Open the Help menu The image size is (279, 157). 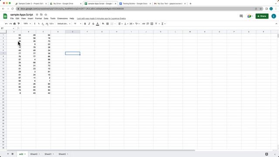(x=71, y=18)
